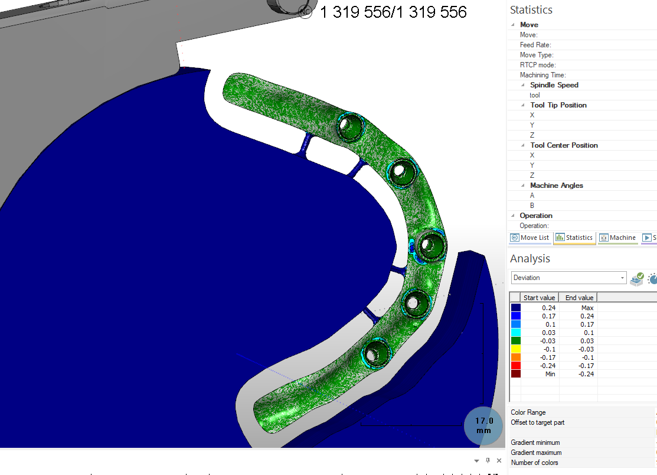The width and height of the screenshot is (657, 475).
Task: Select the dark navy swatch for 0.24 to Max
Action: point(516,308)
